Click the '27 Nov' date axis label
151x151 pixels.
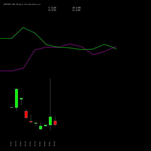pyautogui.click(x=30, y=144)
